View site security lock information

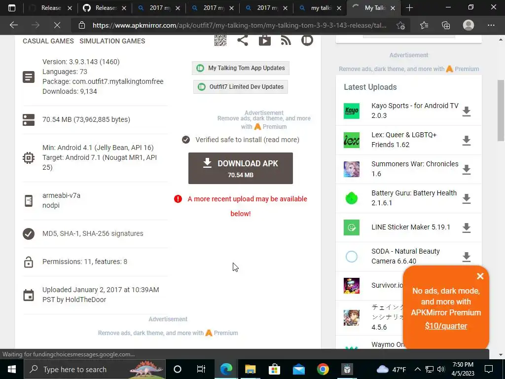(82, 25)
